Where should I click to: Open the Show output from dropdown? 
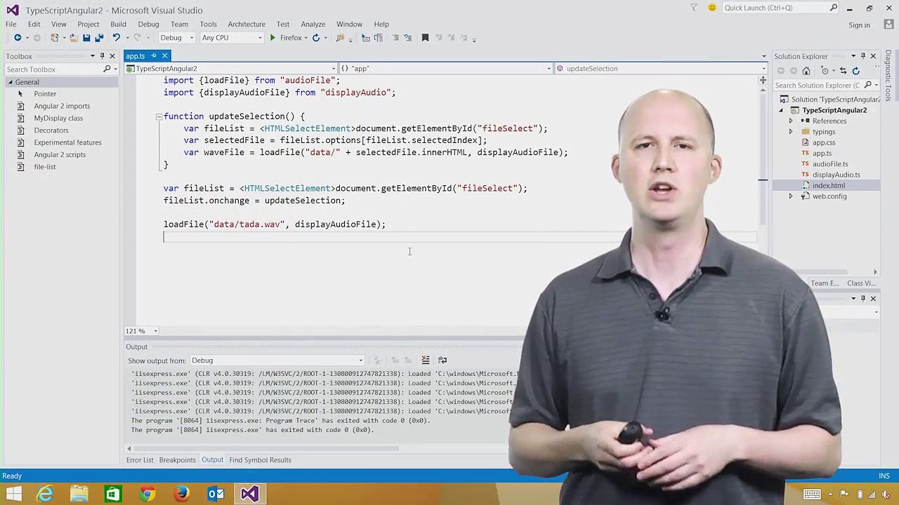coord(360,361)
